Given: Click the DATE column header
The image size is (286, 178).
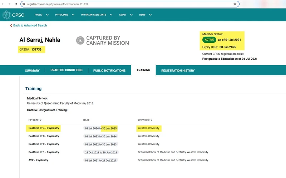Looking at the screenshot, I should pos(86,120).
